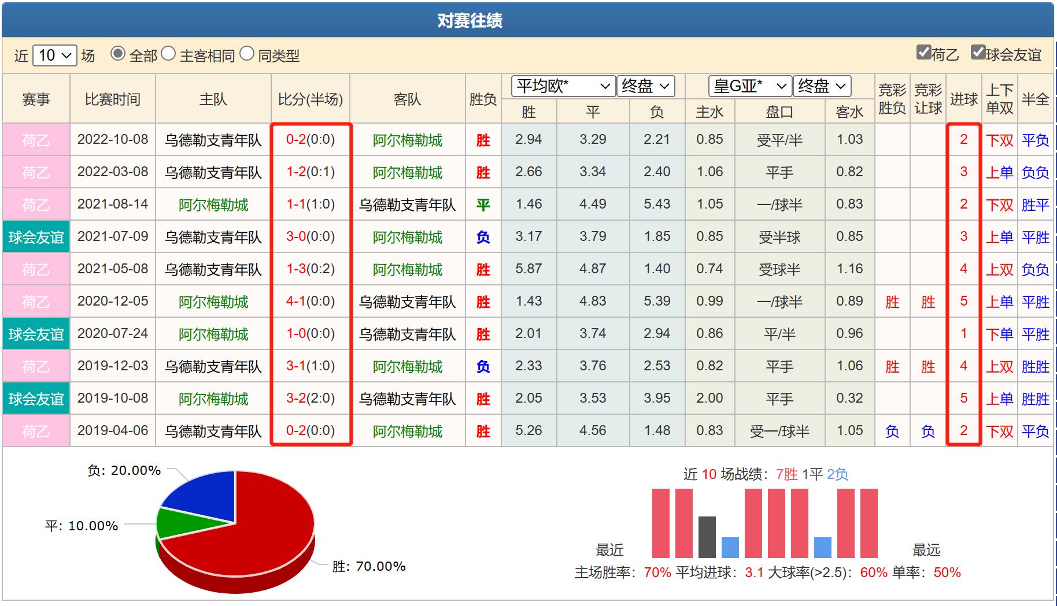The image size is (1057, 606).
Task: Select the 同类型 radio button
Action: (246, 54)
